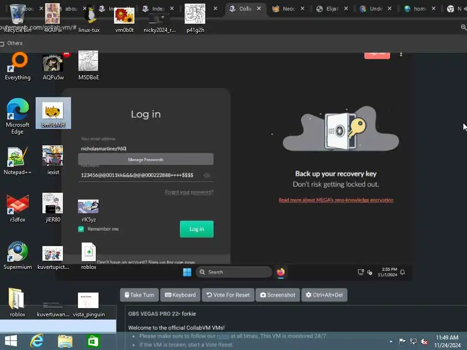Open the Forgot your password link
467x350 pixels.
[189, 192]
